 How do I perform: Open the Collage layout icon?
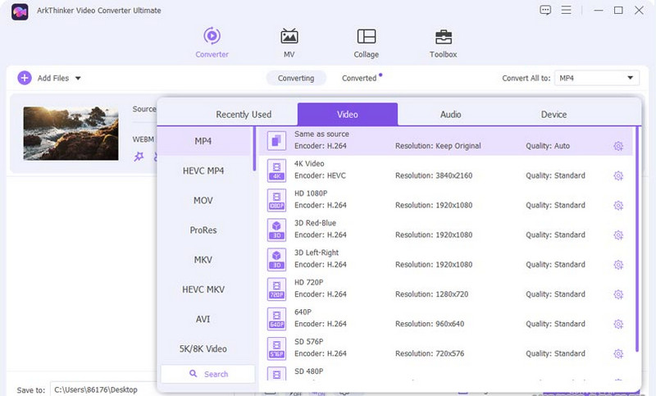click(366, 36)
